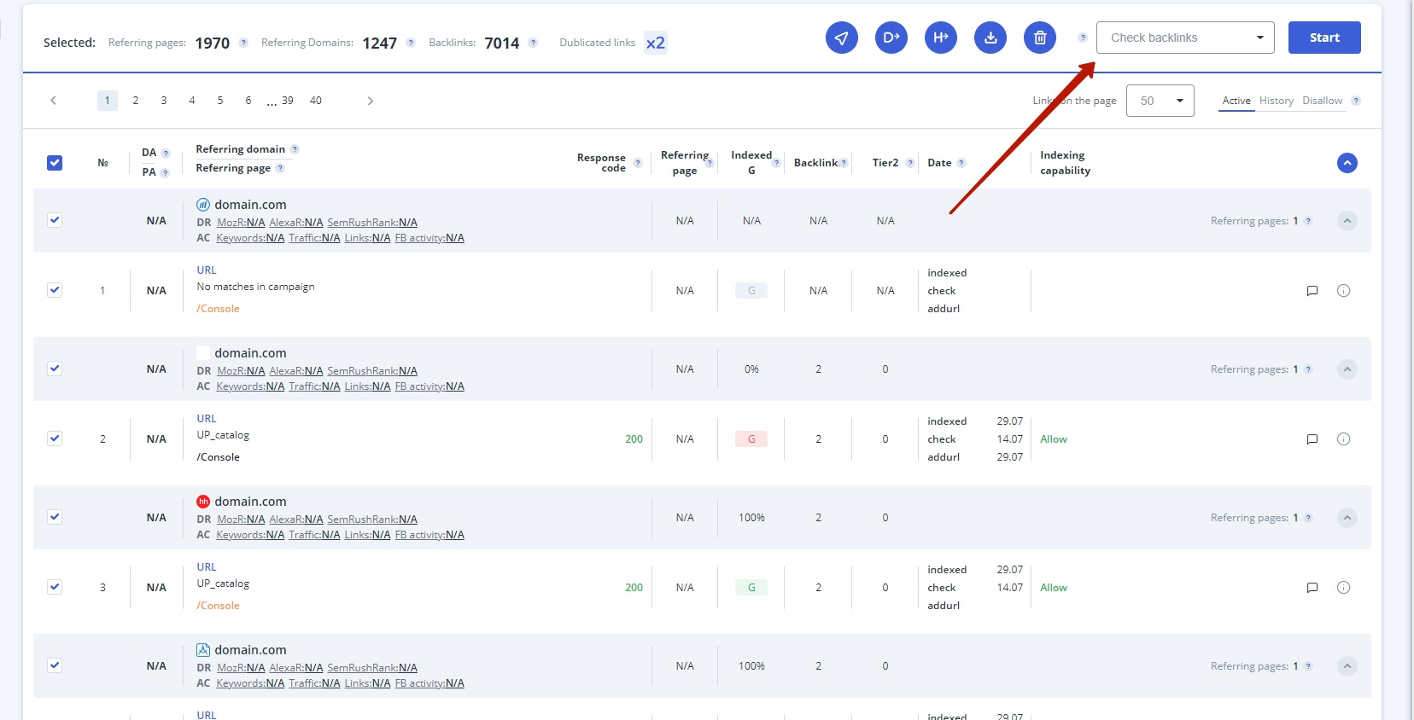Screen dimensions: 1414x720
Task: Open links-on-page dropdown showing 50
Action: coord(1160,101)
